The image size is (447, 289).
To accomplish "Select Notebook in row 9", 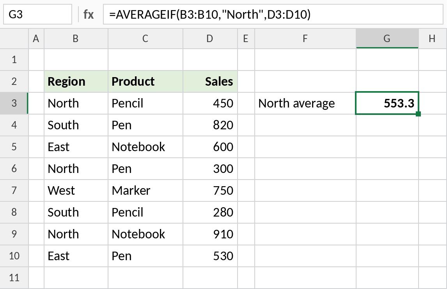I will (145, 234).
